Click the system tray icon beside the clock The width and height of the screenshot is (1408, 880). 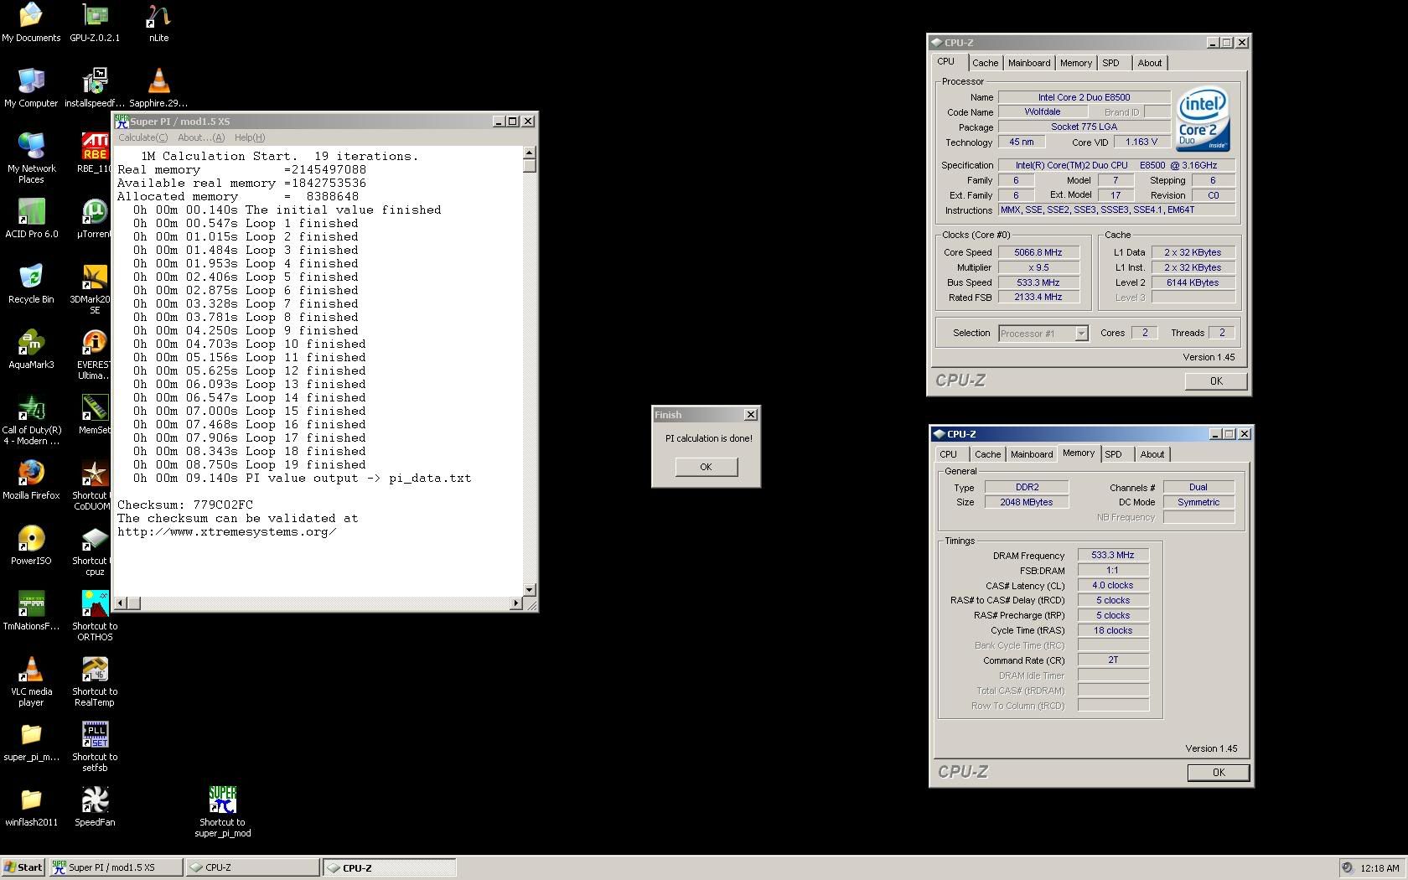click(x=1347, y=867)
